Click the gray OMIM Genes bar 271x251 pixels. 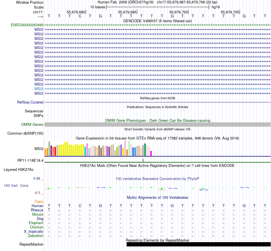158,124
